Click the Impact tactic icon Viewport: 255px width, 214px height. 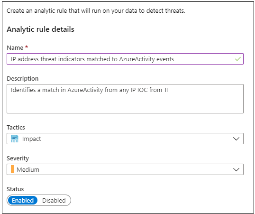coord(15,139)
